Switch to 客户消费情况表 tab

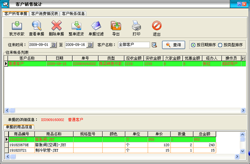click(x=45, y=14)
